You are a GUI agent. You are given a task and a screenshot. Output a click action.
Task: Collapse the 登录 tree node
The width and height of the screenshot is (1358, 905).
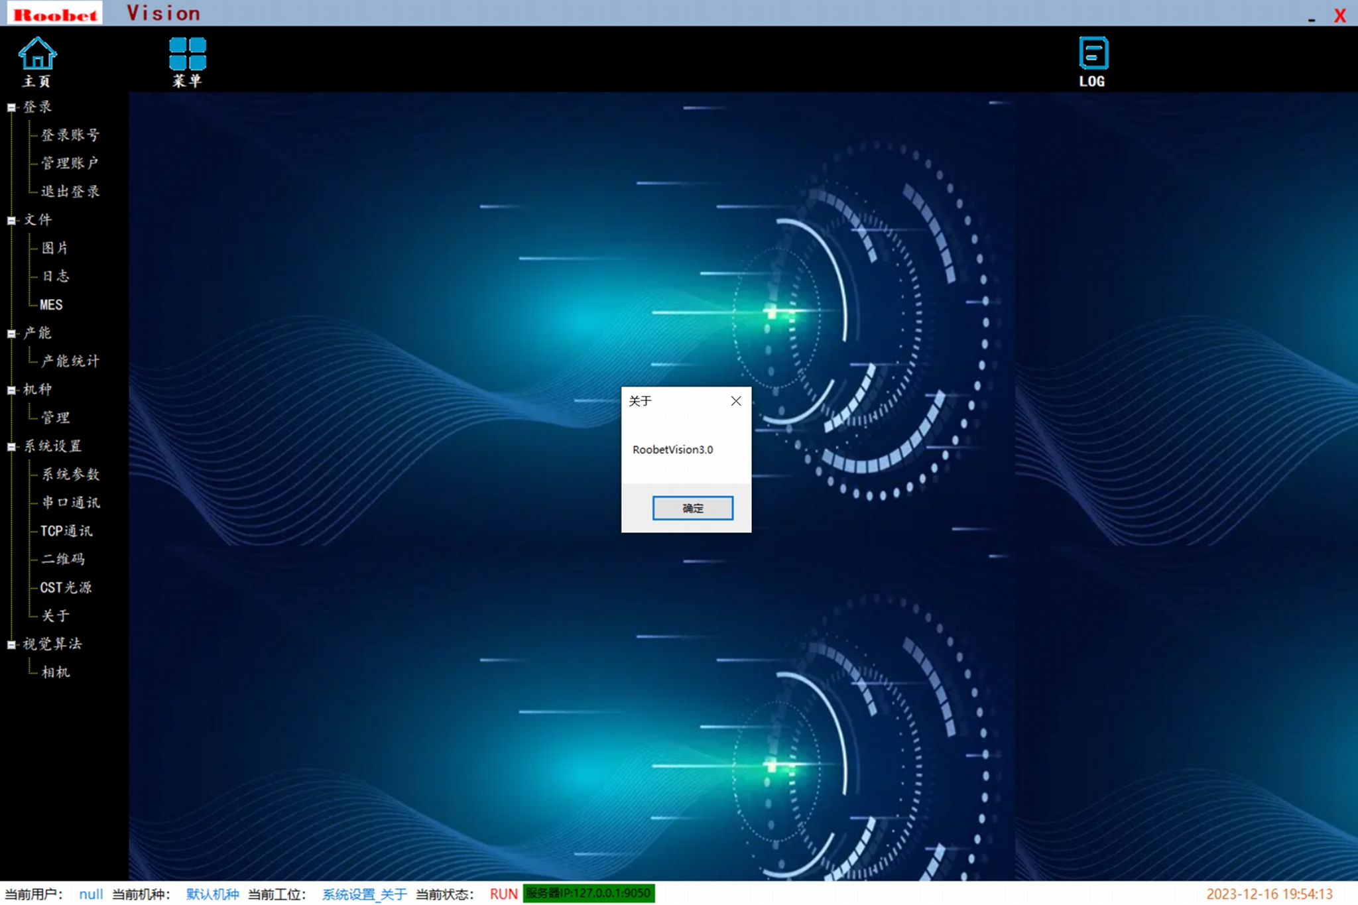coord(11,107)
